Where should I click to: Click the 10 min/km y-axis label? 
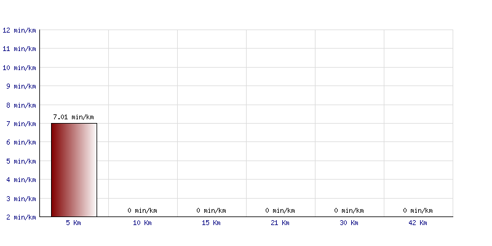19,68
